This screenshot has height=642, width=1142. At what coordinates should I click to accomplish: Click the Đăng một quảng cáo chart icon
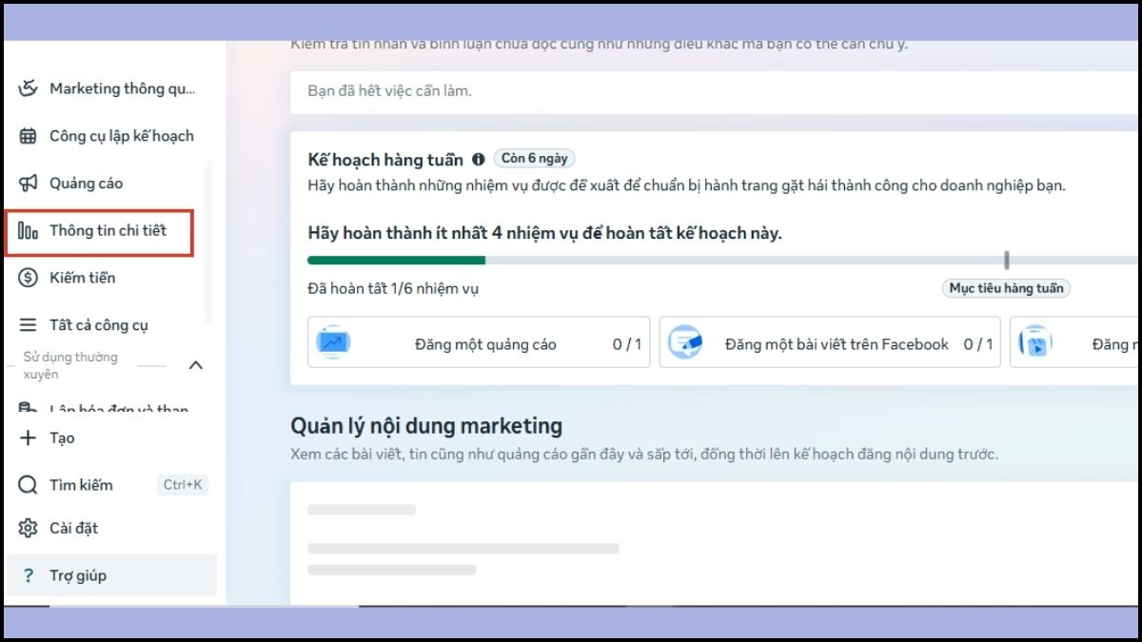334,342
